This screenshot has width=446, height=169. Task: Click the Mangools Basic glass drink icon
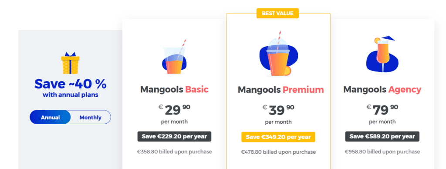coord(174,57)
